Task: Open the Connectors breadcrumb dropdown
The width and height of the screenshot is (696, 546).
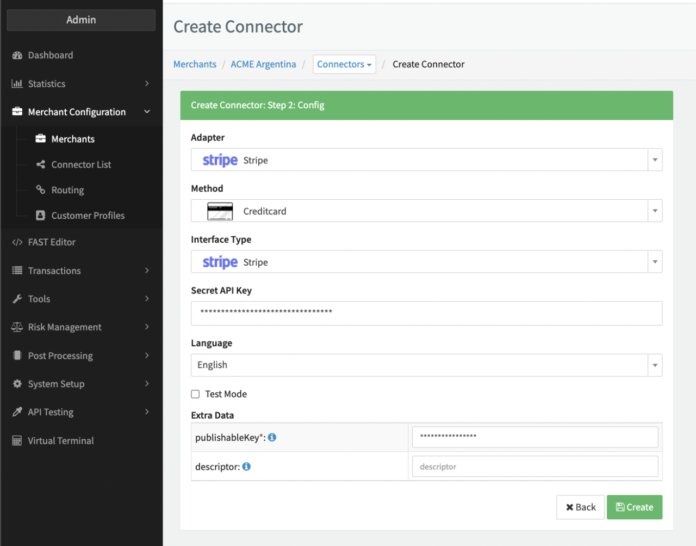Action: [x=344, y=64]
